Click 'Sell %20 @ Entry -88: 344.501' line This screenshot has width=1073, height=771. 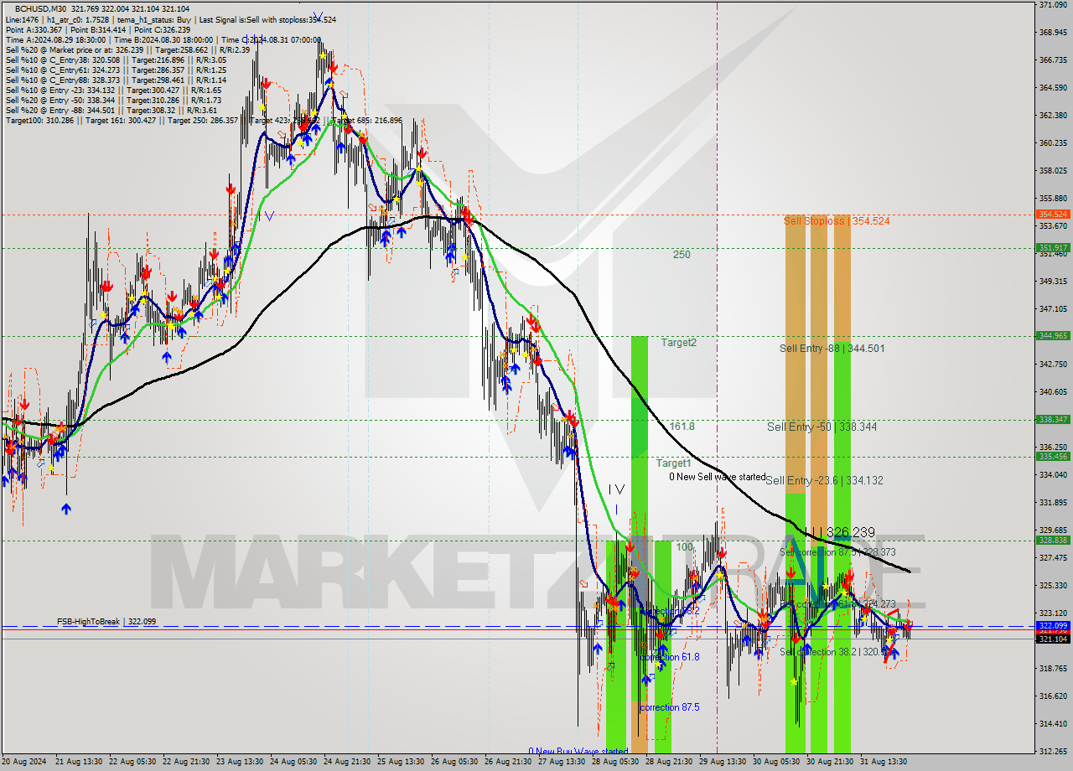tap(111, 110)
